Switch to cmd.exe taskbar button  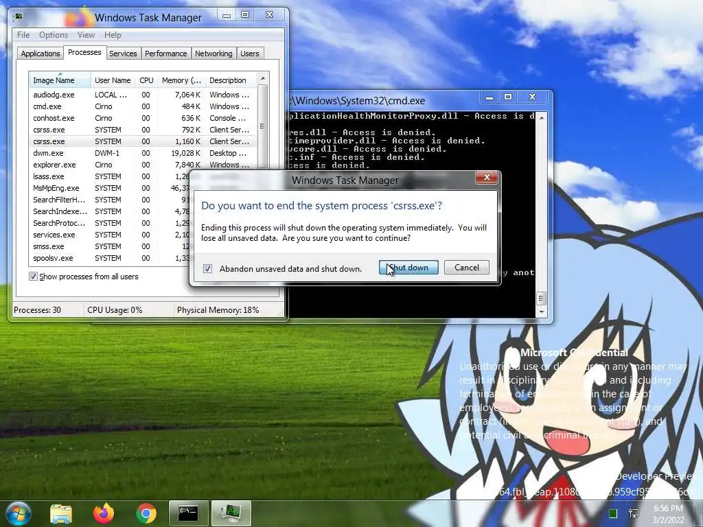point(188,513)
